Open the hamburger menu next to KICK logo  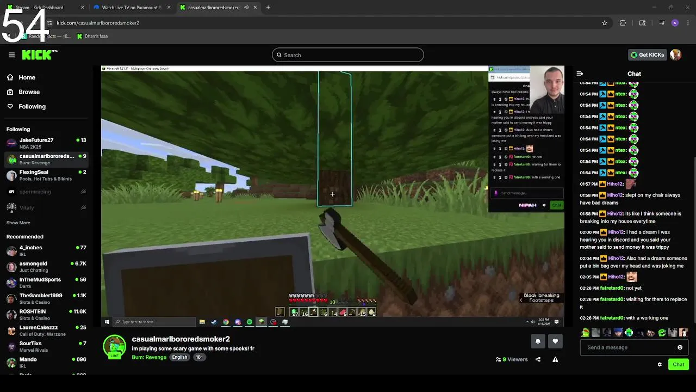pos(11,55)
